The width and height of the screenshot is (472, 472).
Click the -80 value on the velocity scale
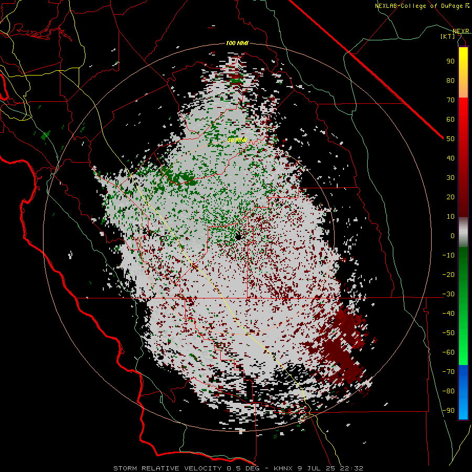click(448, 391)
